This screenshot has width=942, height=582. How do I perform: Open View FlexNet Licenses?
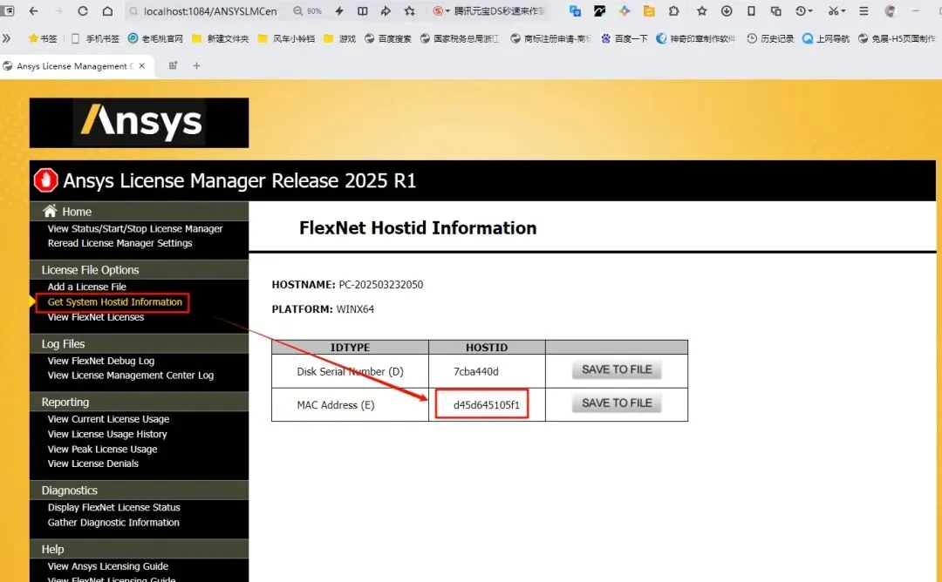point(96,317)
